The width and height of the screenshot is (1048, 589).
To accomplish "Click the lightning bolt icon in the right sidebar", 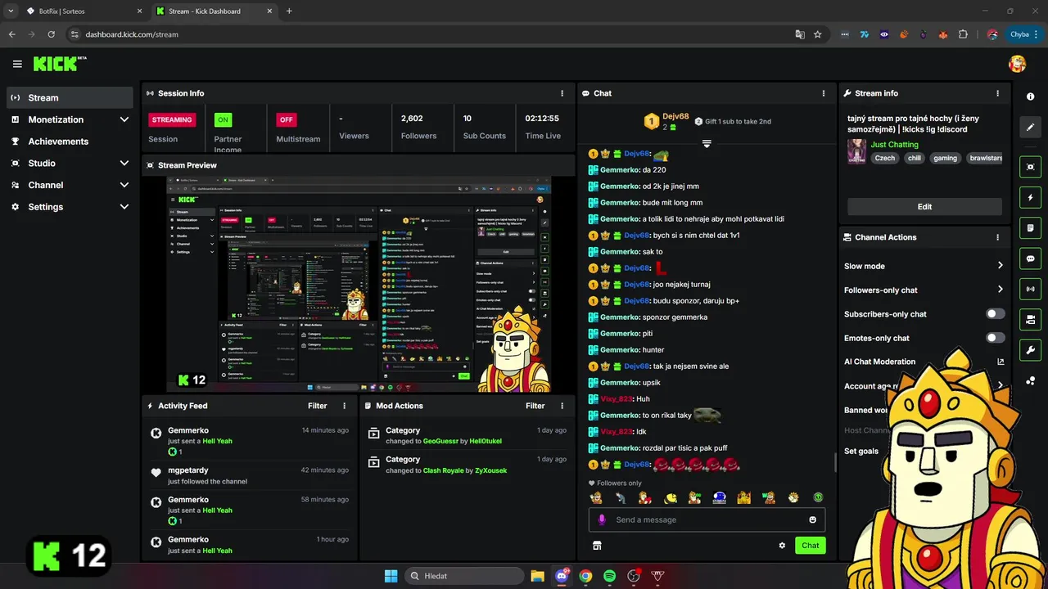I will 1030,197.
